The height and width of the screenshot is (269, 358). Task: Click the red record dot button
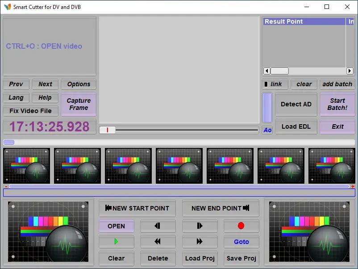[241, 226]
